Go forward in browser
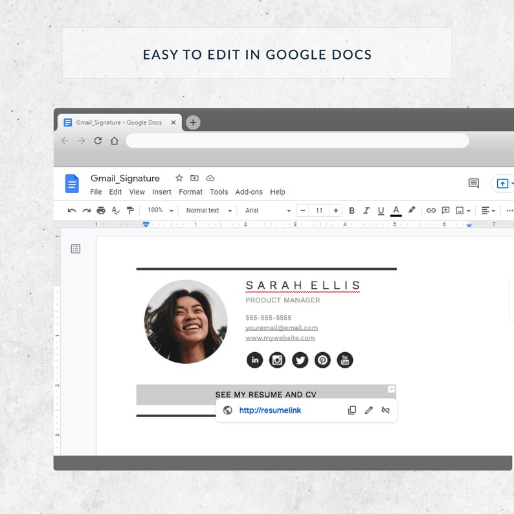514x514 pixels. (x=82, y=141)
